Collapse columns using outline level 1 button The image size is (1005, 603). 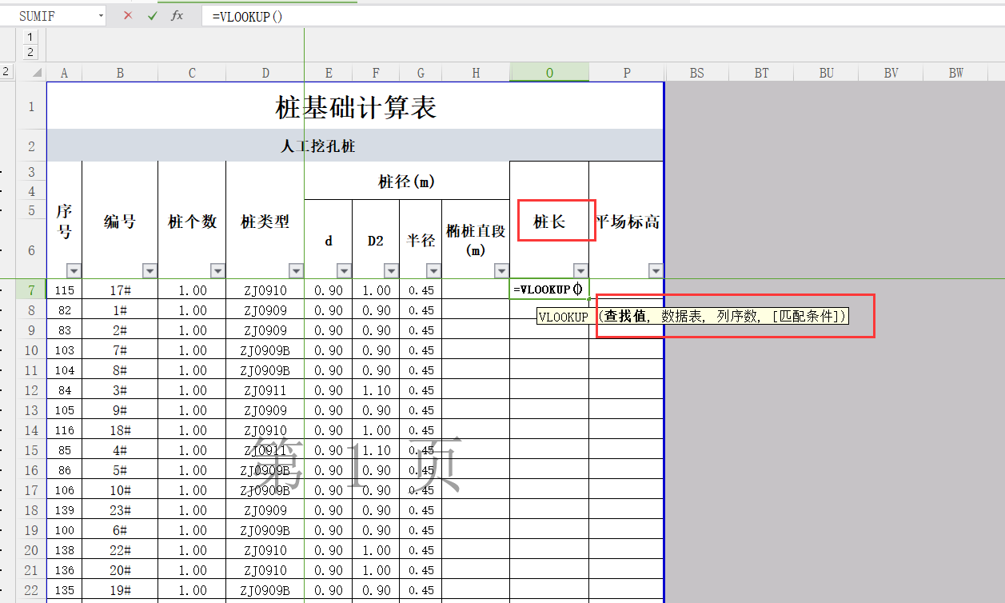tap(31, 37)
